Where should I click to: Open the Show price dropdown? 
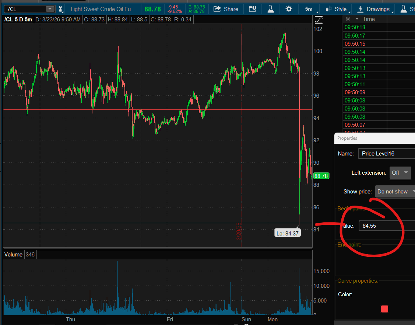coord(395,192)
